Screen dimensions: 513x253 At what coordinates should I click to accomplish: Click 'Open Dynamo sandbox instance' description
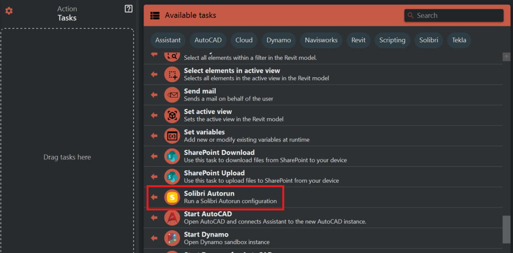tap(227, 242)
